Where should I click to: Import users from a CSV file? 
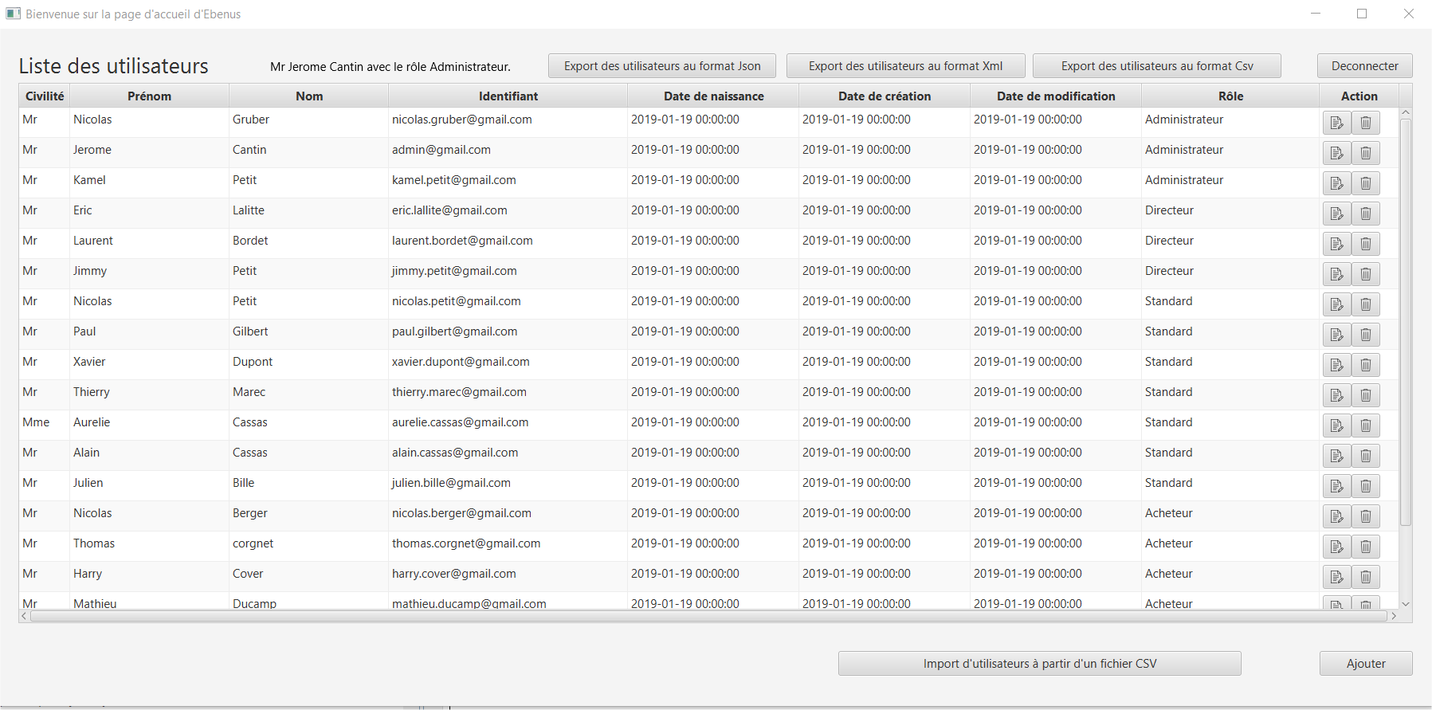click(1039, 664)
